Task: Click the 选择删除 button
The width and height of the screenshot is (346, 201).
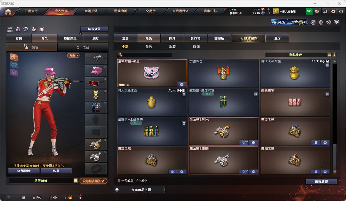Action: (321, 181)
